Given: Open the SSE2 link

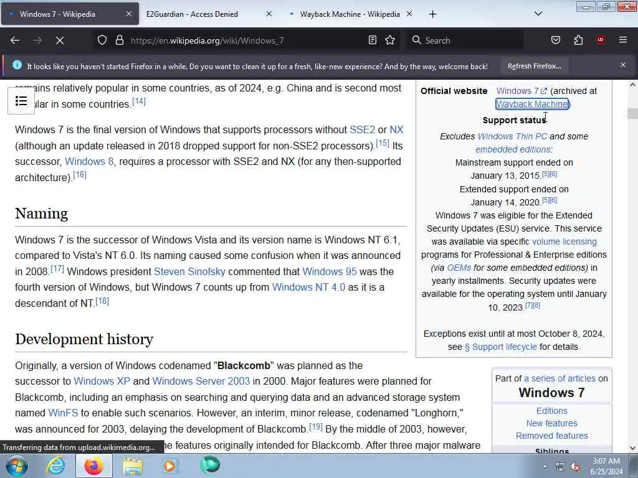Looking at the screenshot, I should tap(362, 129).
